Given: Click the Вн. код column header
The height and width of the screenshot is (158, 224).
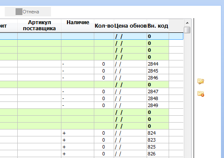Looking at the screenshot, I should pyautogui.click(x=158, y=25).
